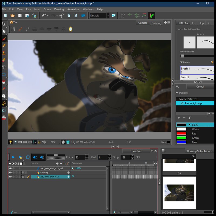Open the File menu
Screen dimensions: 216x216
click(4, 9)
